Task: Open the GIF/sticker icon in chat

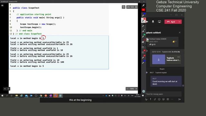Action: tap(164, 99)
